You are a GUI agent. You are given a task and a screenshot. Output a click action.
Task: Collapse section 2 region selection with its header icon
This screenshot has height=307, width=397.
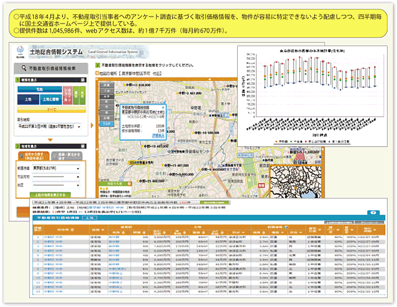[x=83, y=146]
